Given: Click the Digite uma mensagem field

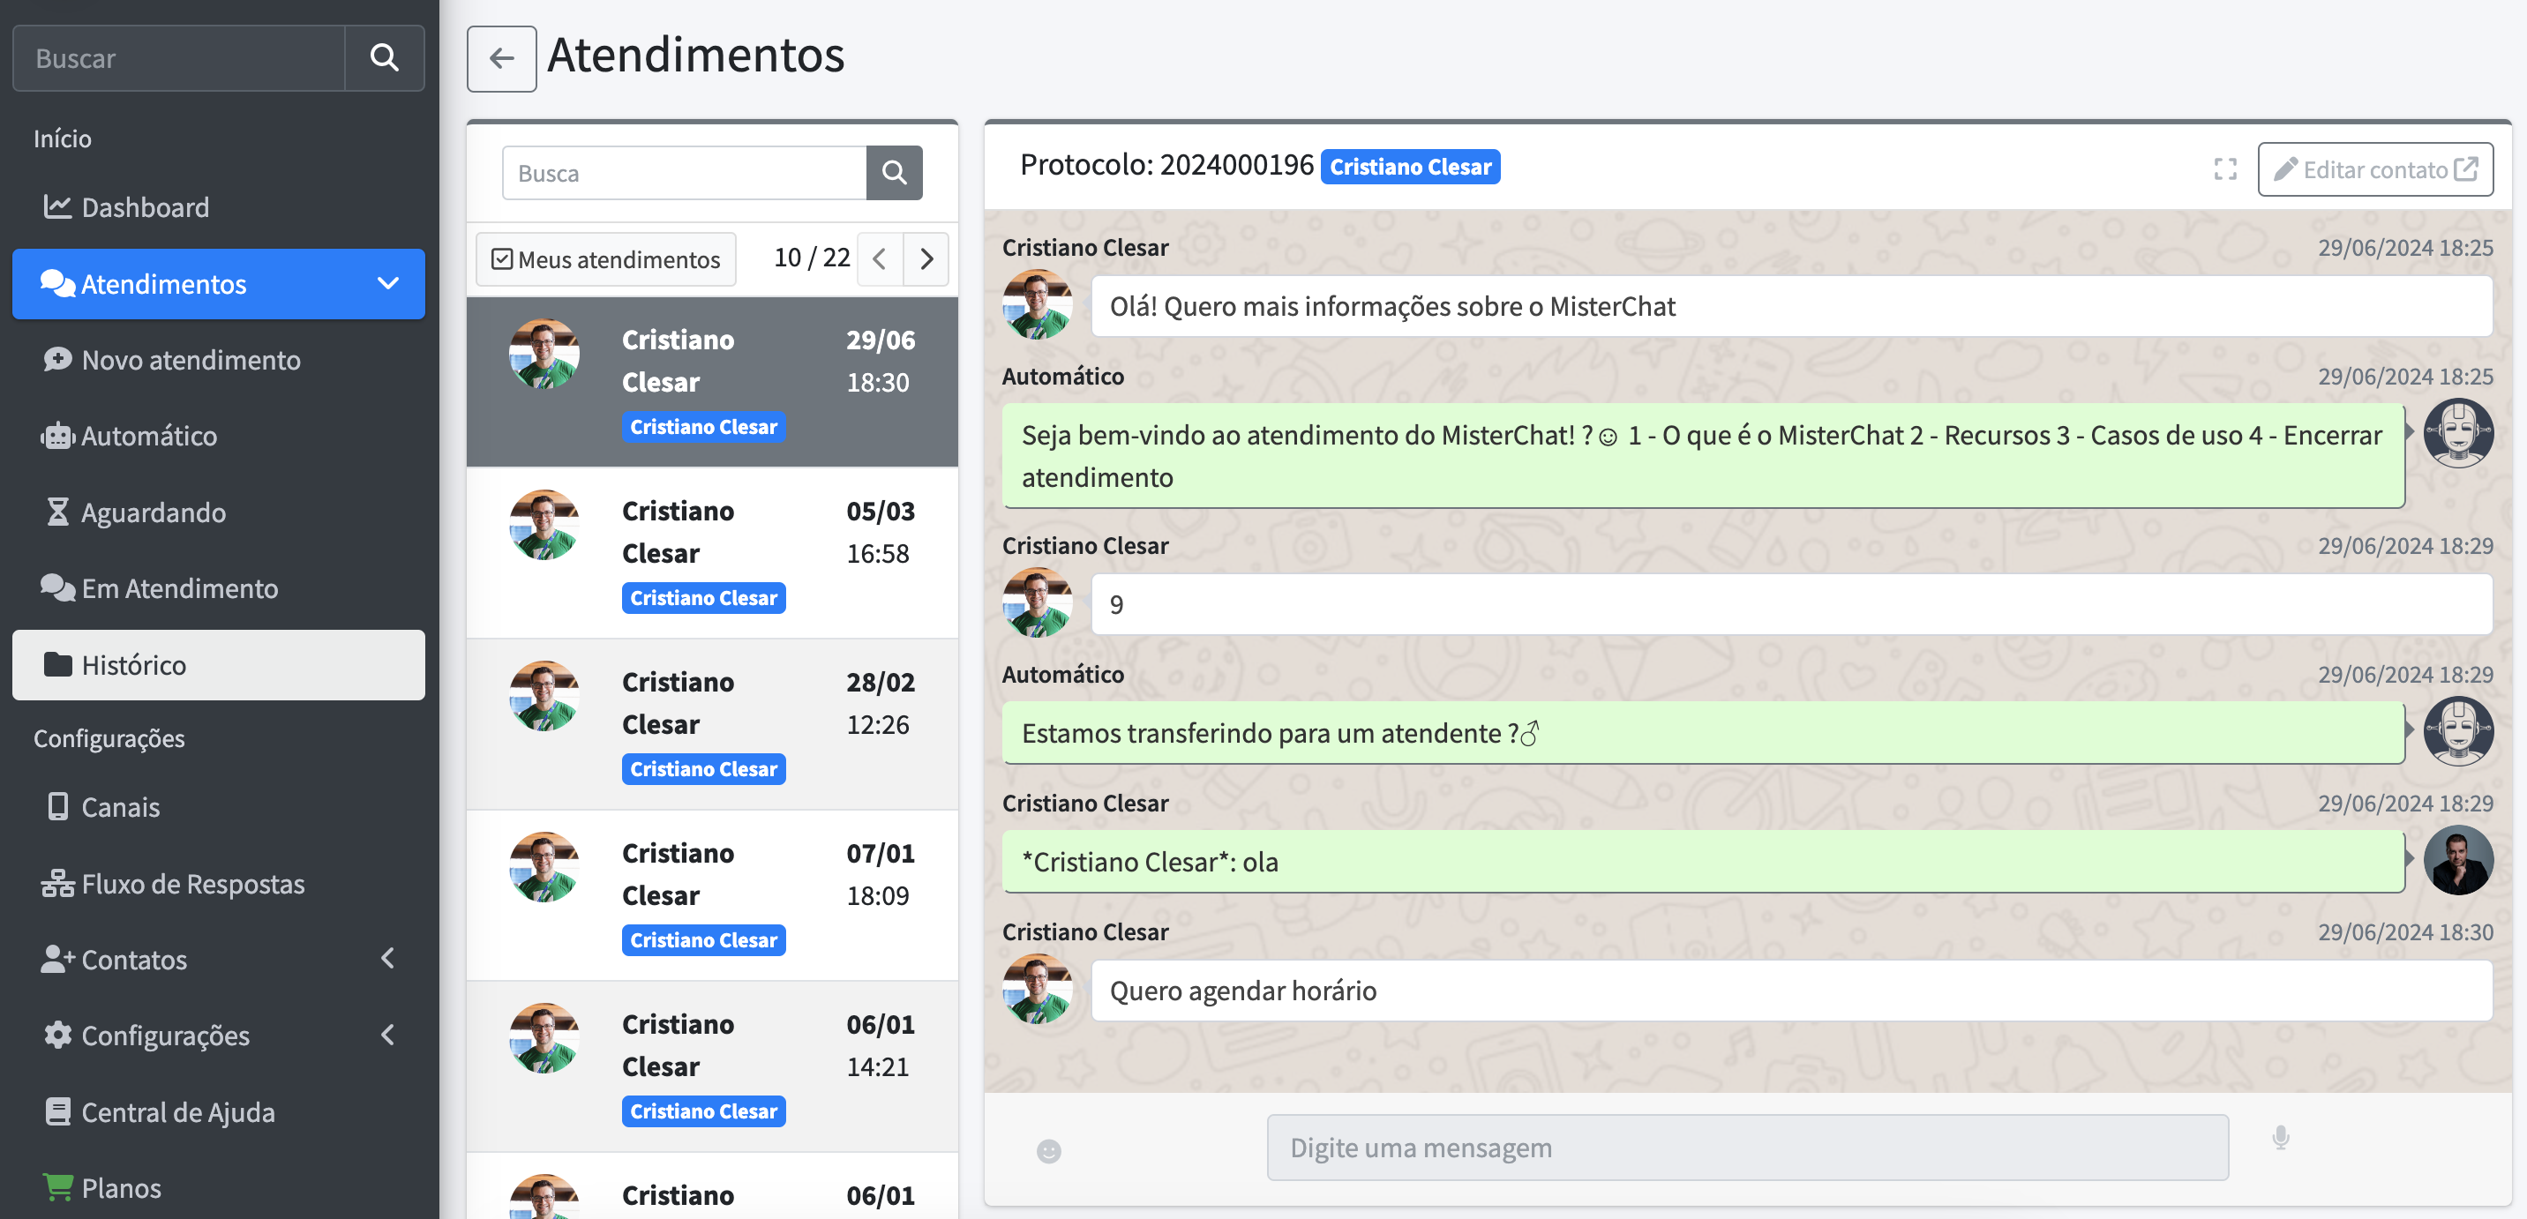Looking at the screenshot, I should [1746, 1147].
